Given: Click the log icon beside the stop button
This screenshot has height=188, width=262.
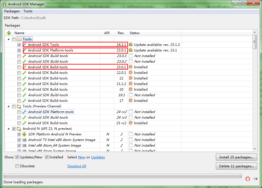Looking at the screenshot, I should [x=255, y=179].
